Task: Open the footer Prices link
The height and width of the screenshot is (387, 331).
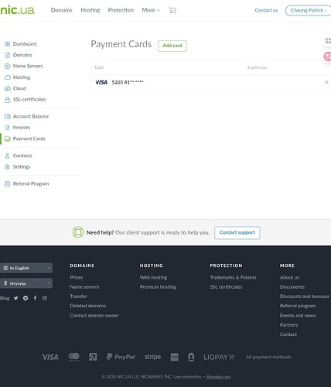Action: (77, 278)
